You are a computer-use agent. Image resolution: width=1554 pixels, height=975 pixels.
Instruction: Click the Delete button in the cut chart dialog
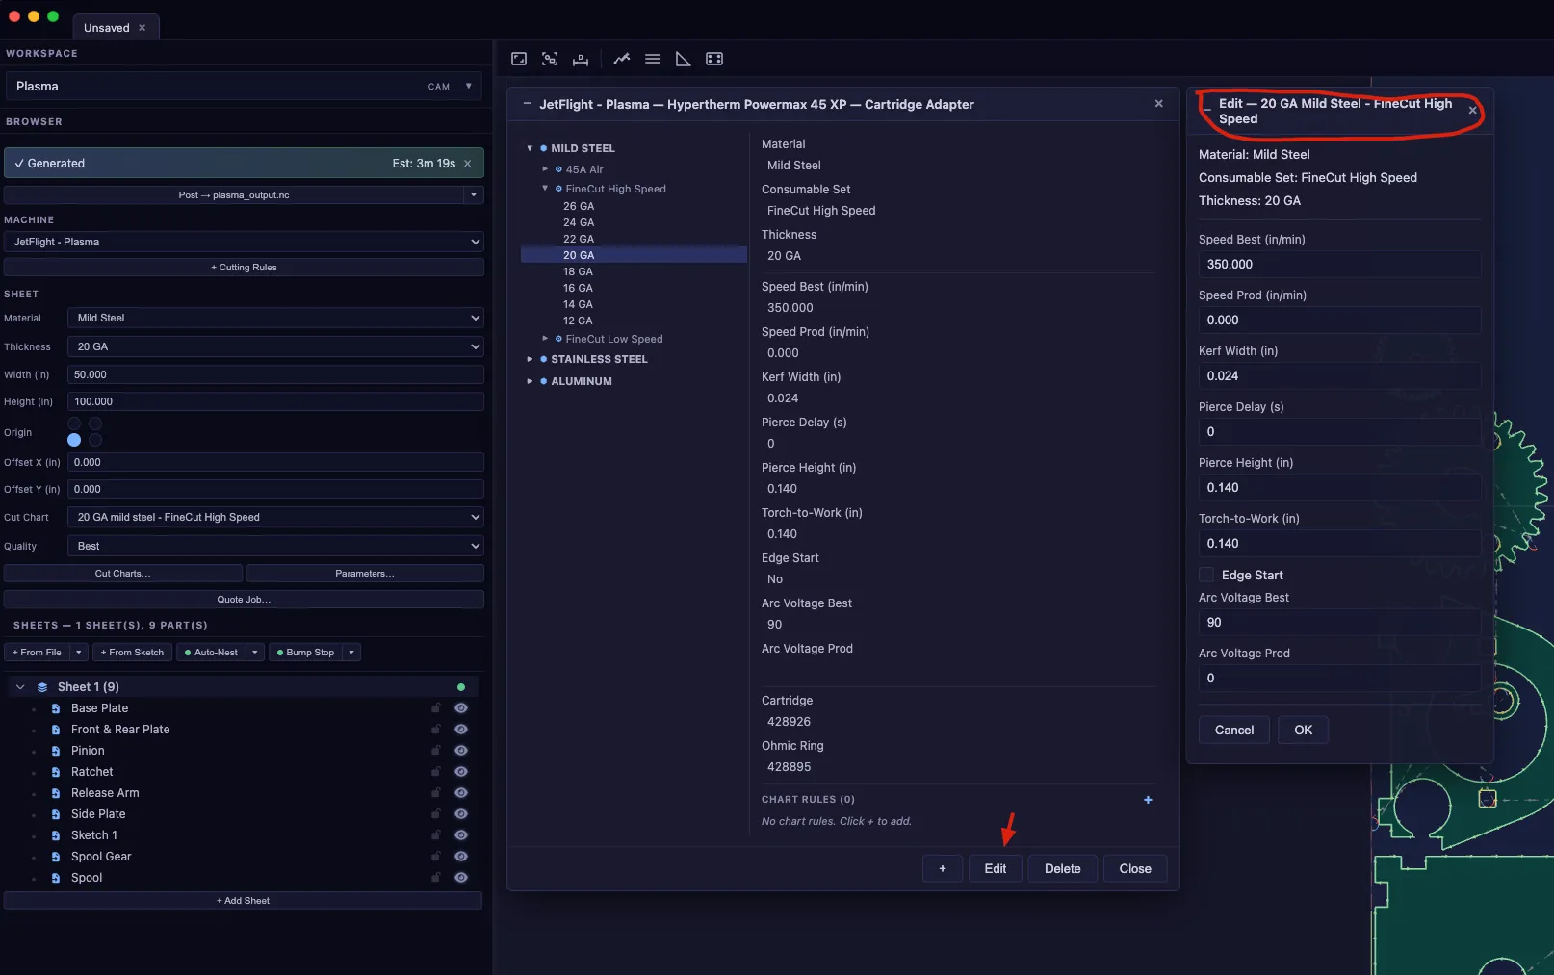(1063, 868)
